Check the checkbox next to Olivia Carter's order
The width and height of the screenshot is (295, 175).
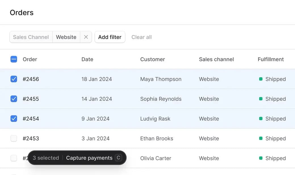tap(14, 158)
